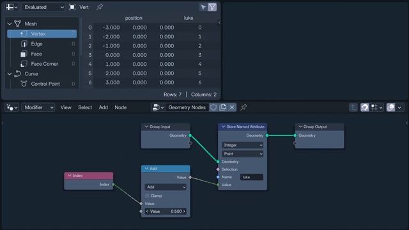Collapse the Group Input node
The height and width of the screenshot is (230, 409).
coord(146,126)
